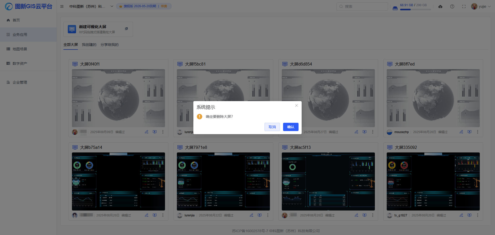This screenshot has height=235, width=495.
Task: Open the cloud upload icon
Action: pyautogui.click(x=440, y=6)
